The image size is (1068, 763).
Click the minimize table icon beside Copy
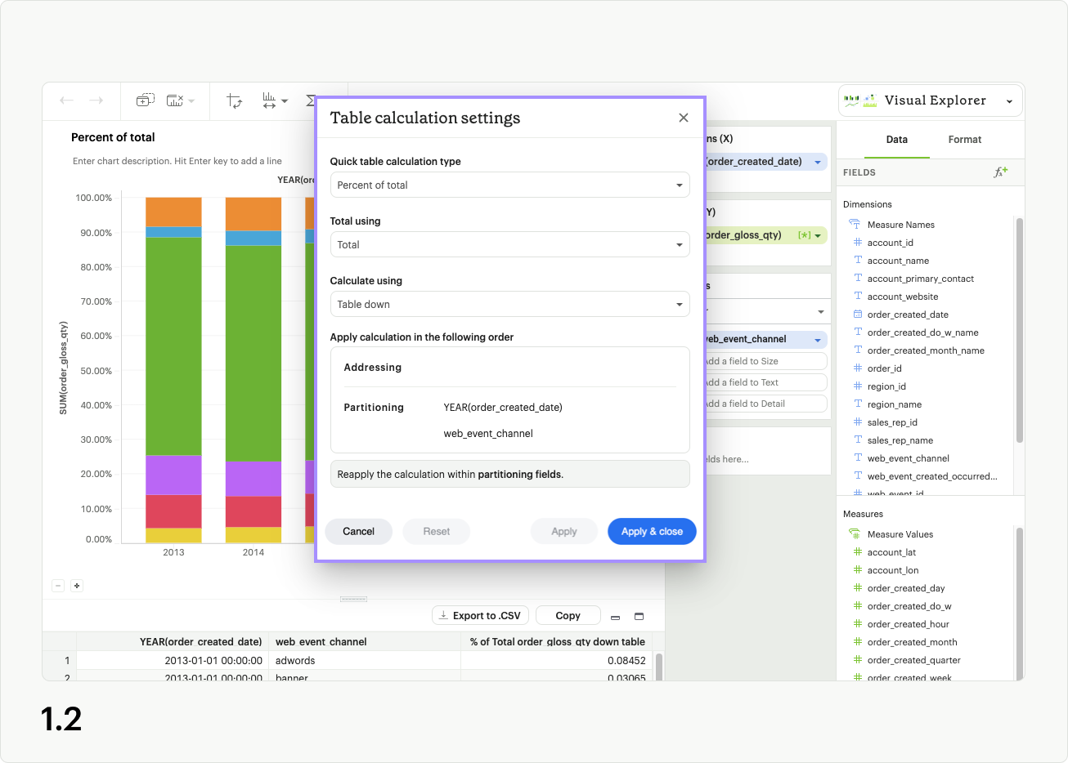click(615, 618)
